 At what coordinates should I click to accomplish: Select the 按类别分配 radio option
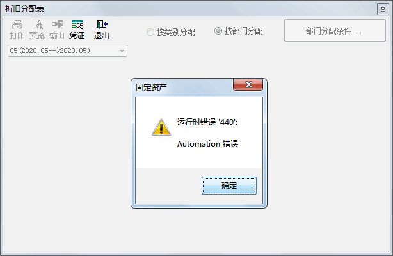[150, 32]
